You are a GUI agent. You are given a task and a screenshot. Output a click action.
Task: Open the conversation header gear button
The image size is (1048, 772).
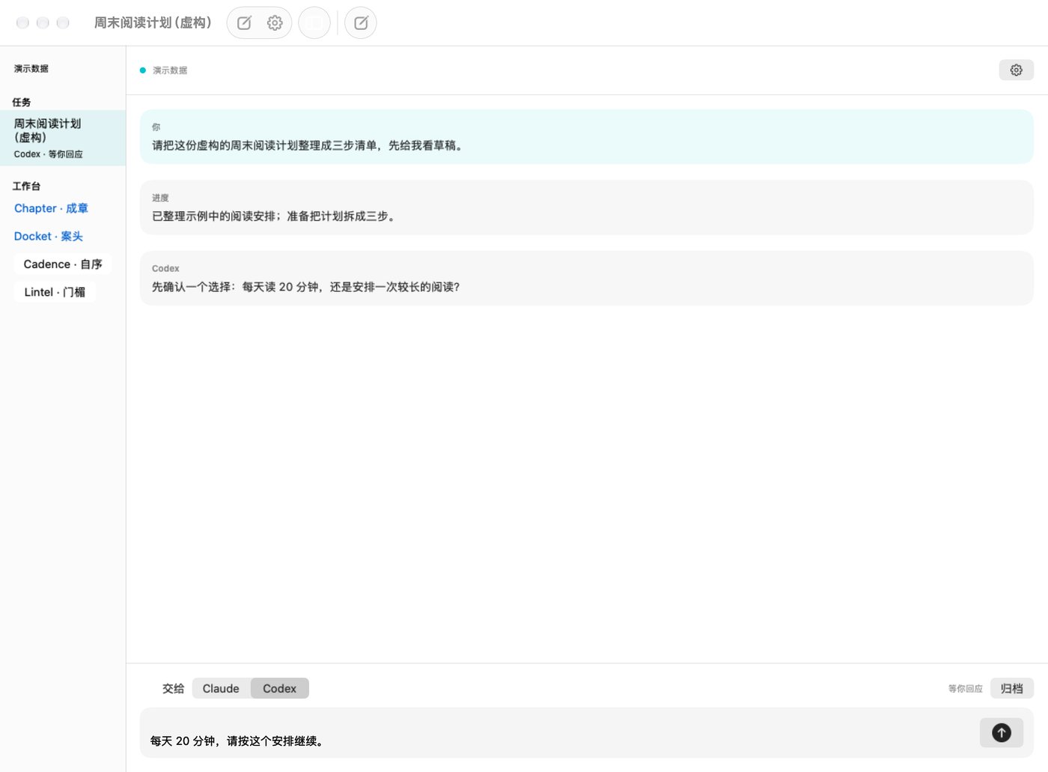(1016, 70)
